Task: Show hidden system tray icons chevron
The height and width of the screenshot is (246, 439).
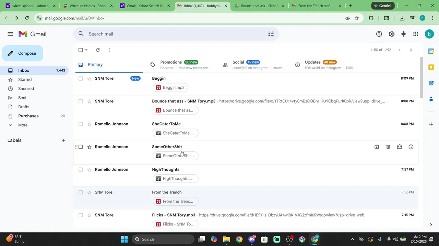Action: tap(352, 239)
